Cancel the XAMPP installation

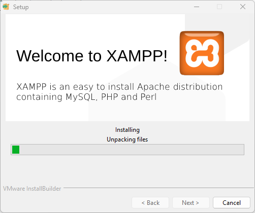(x=232, y=202)
